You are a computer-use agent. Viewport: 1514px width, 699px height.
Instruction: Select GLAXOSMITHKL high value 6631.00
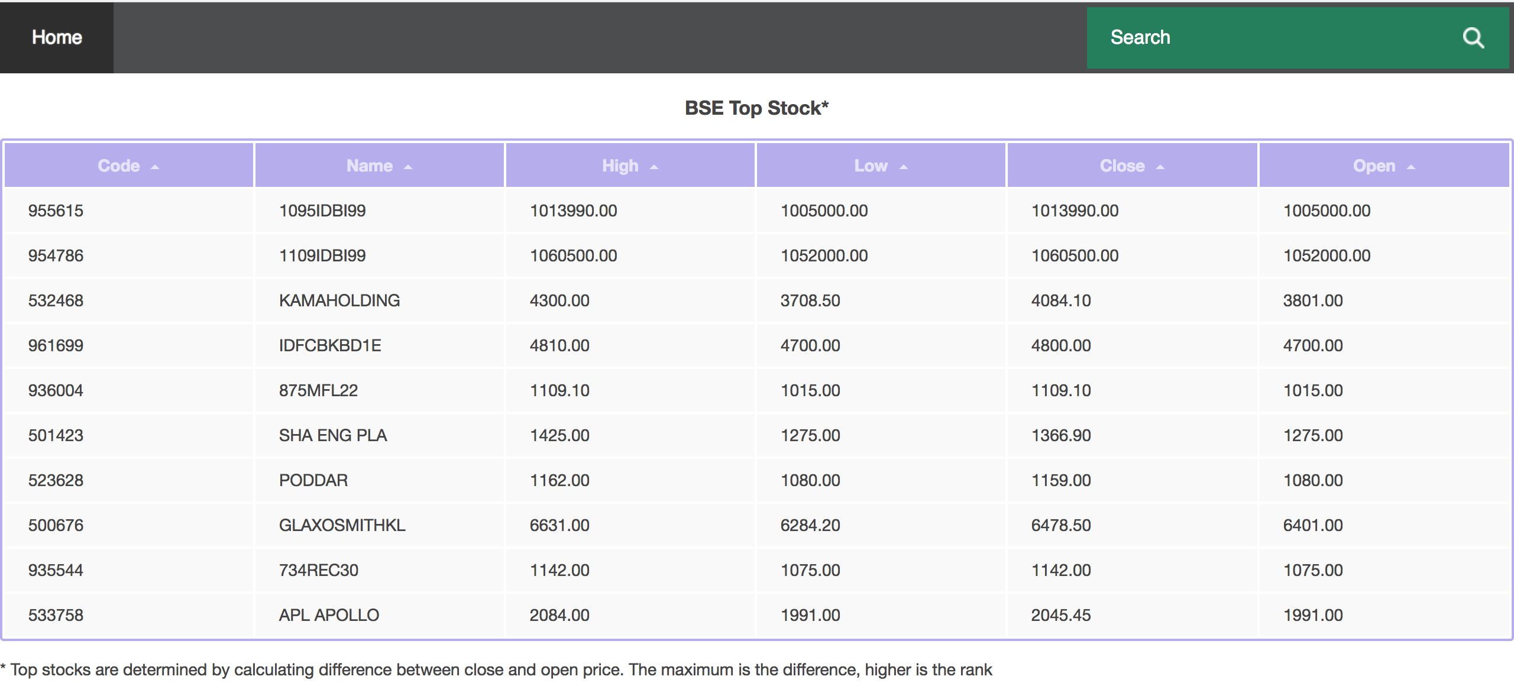point(559,525)
